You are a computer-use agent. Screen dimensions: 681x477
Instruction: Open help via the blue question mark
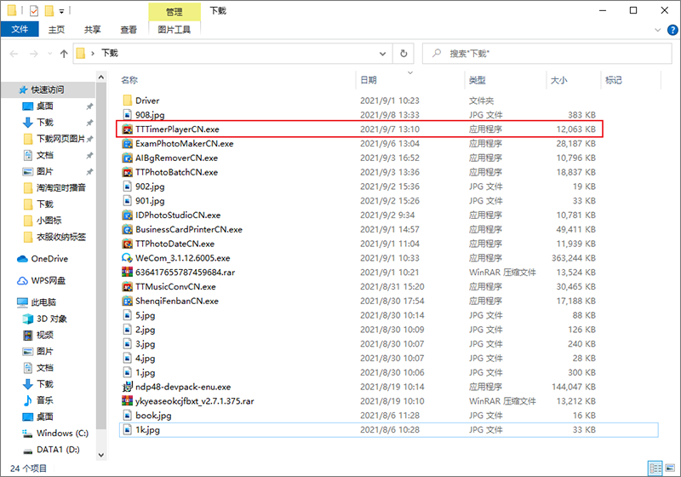670,29
